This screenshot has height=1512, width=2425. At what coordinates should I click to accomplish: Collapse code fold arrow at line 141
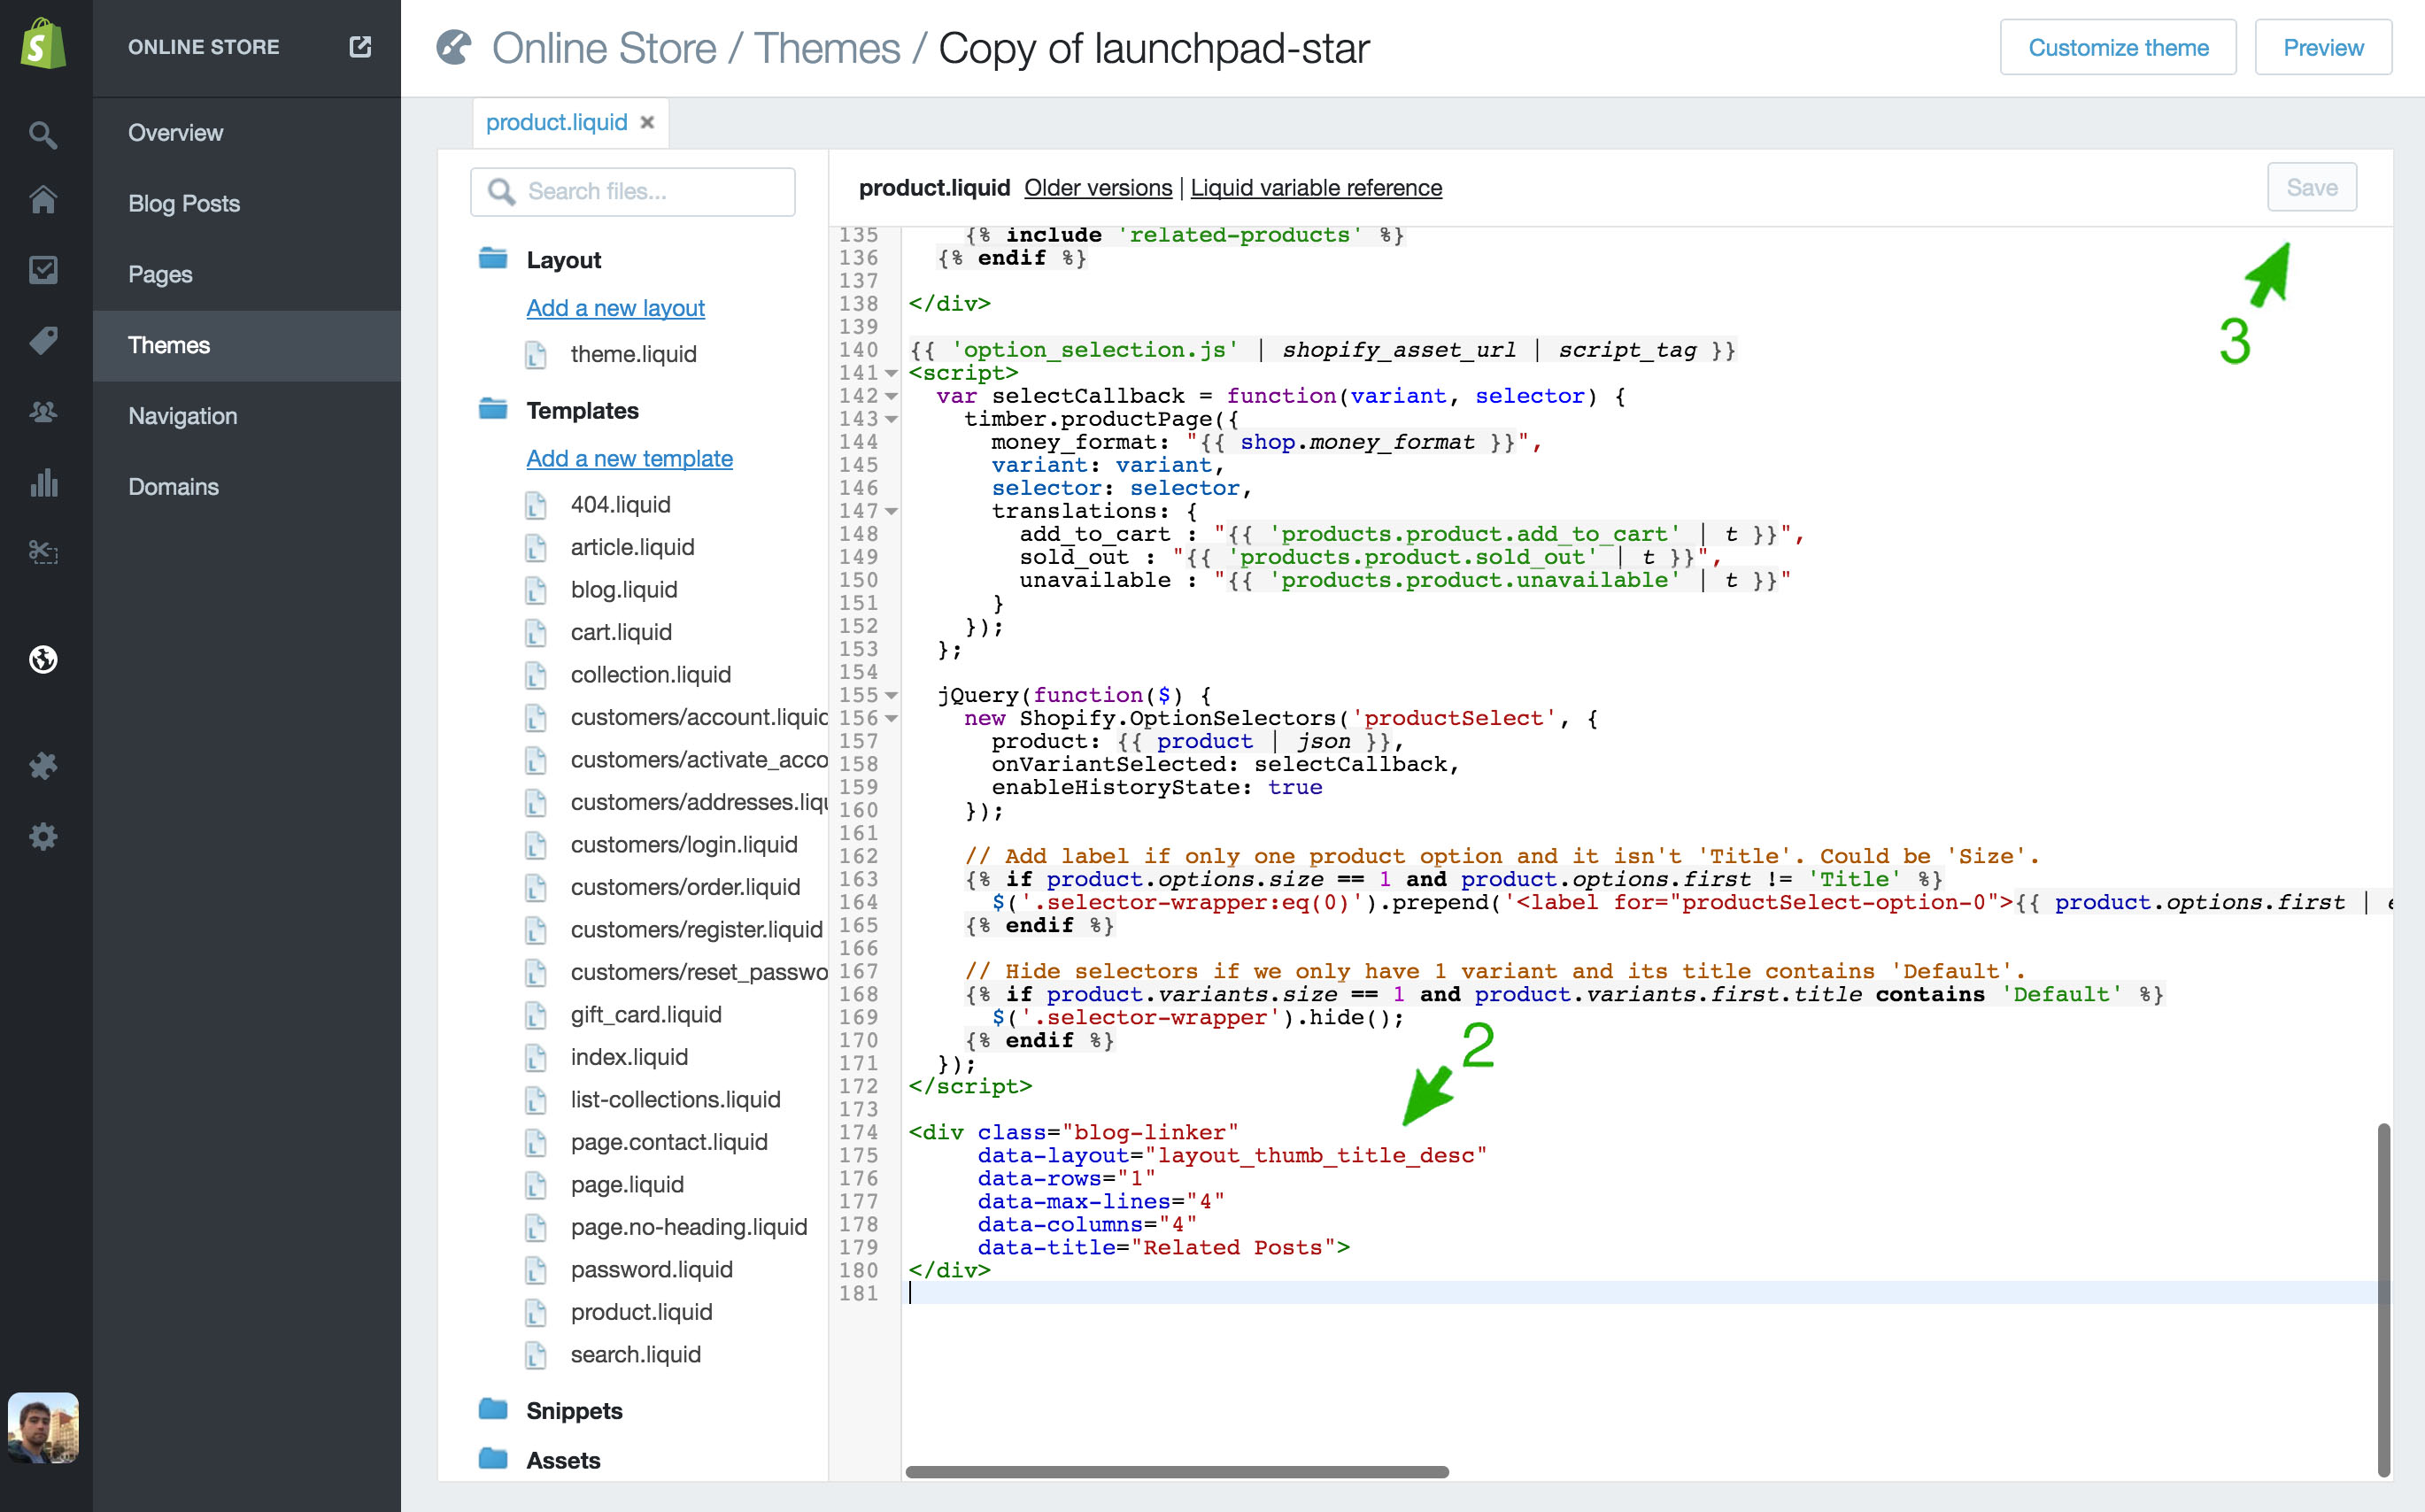click(x=891, y=373)
